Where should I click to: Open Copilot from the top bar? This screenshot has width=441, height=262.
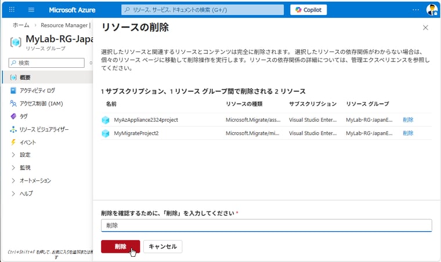click(308, 10)
